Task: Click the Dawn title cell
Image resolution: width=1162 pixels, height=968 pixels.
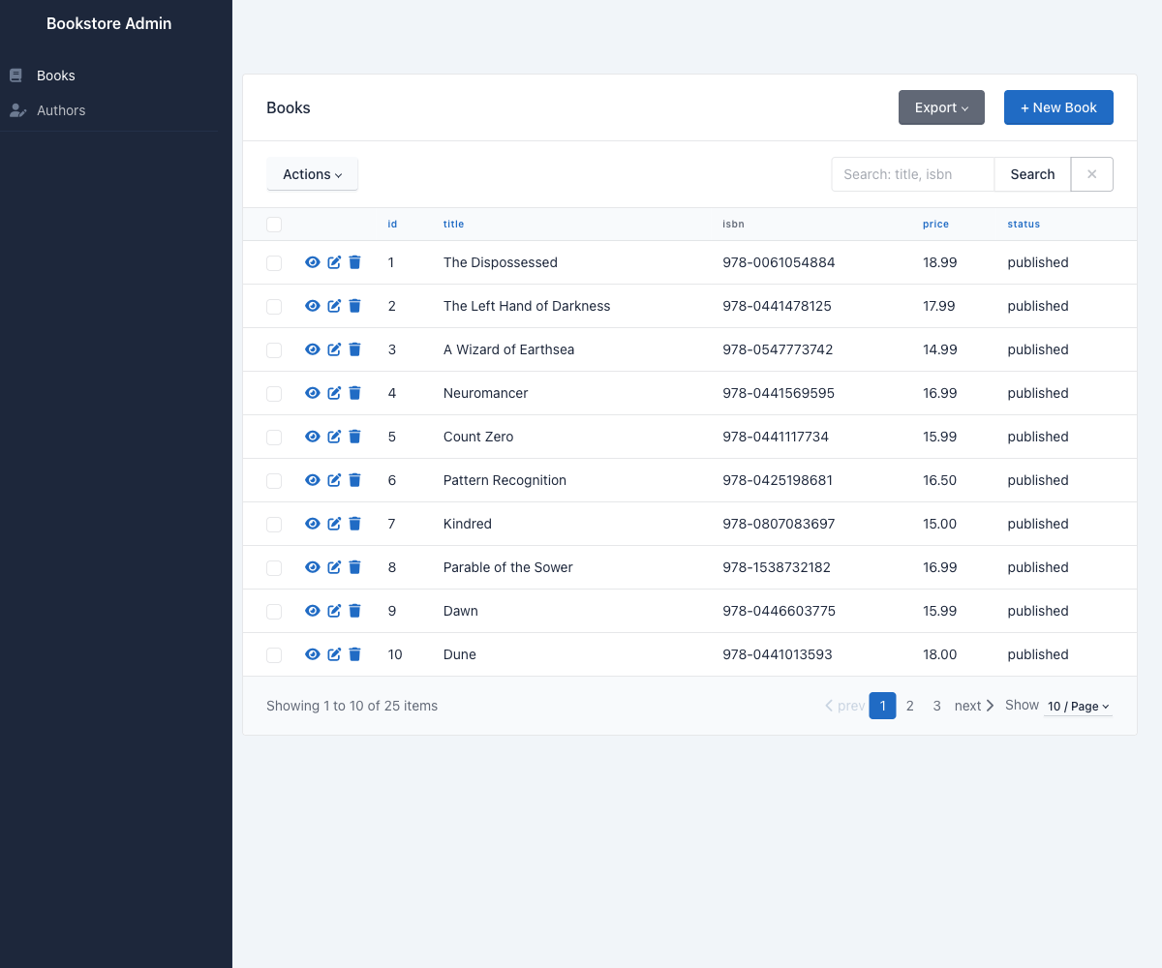Action: tap(461, 611)
